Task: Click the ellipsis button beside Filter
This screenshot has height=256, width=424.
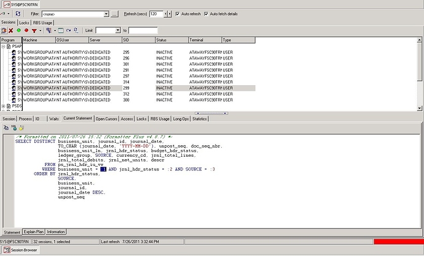Action: point(114,14)
